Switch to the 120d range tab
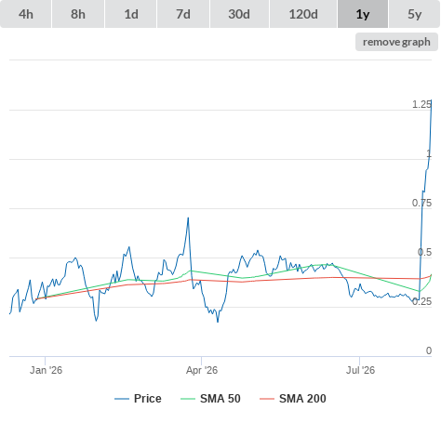 [x=303, y=14]
